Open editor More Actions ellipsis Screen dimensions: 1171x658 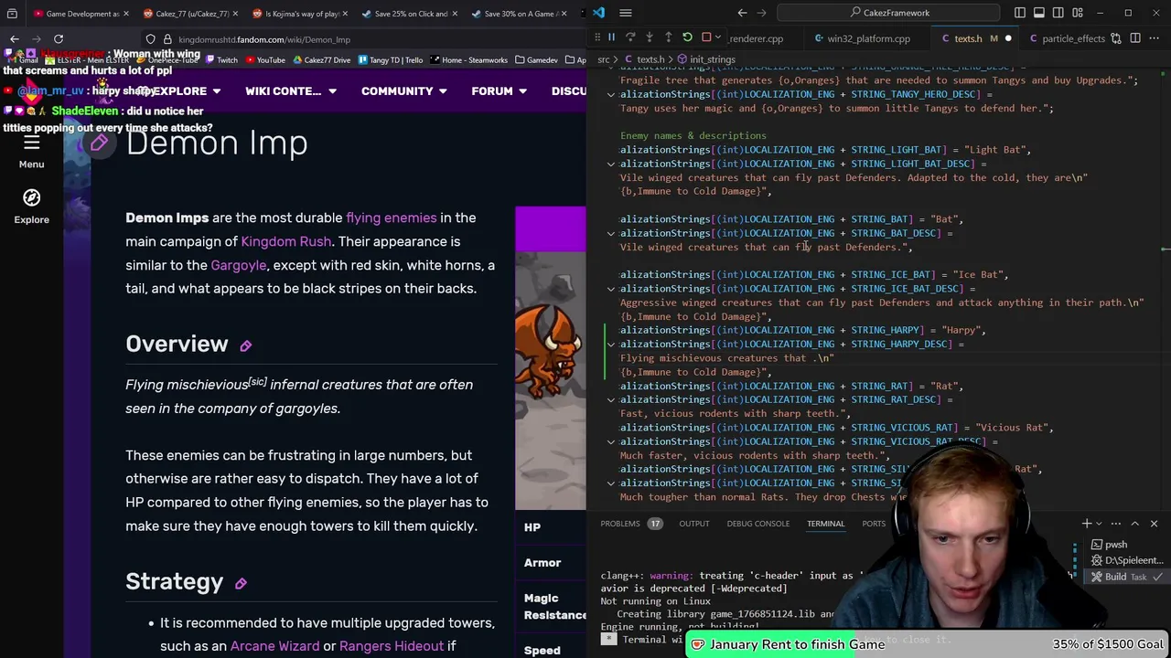point(1155,38)
